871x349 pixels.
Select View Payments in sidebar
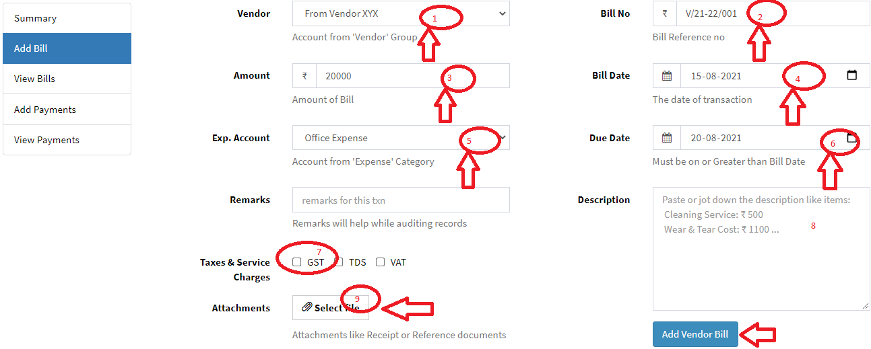67,140
